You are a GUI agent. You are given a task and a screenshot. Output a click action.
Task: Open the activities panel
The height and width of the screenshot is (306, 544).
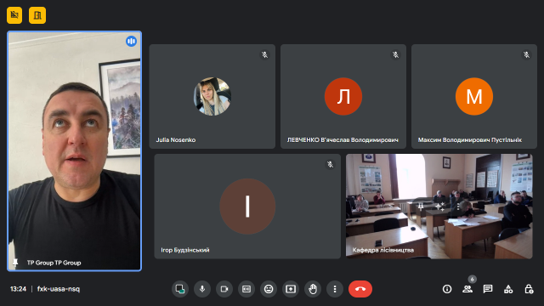click(x=508, y=289)
